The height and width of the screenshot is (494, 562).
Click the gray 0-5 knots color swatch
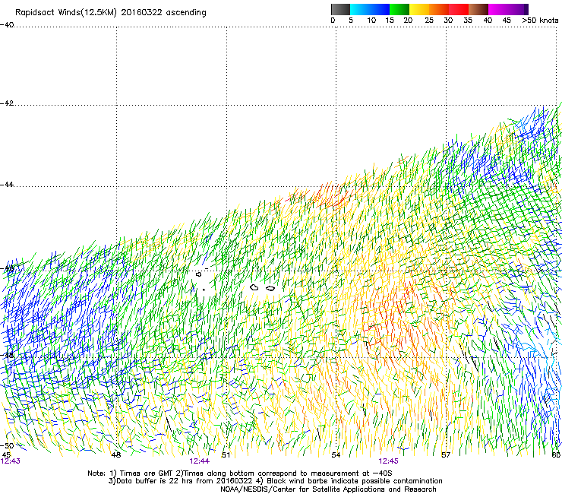pos(340,9)
